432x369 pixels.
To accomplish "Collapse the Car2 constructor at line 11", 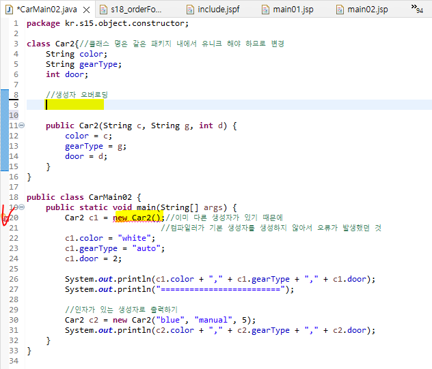I will pos(22,126).
